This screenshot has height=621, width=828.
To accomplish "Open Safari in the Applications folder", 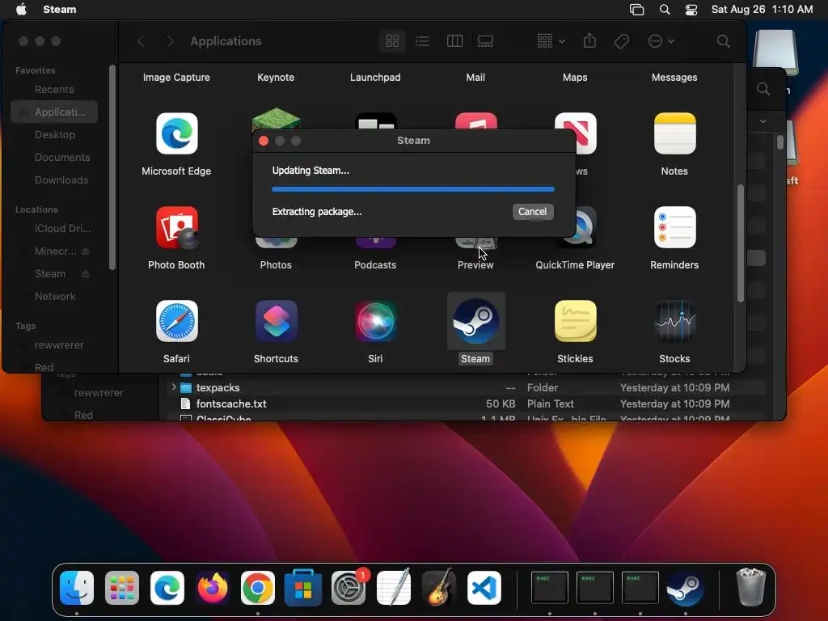I will click(176, 321).
